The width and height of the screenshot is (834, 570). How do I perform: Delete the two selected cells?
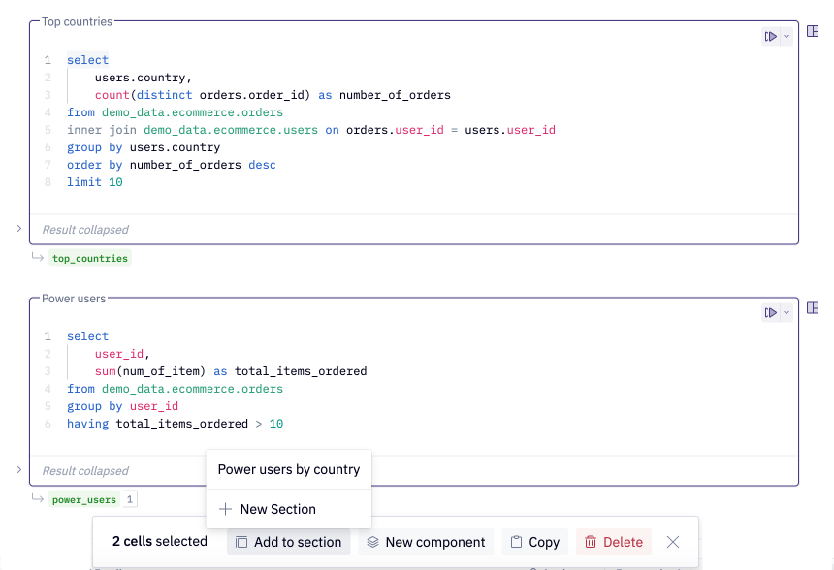[614, 542]
